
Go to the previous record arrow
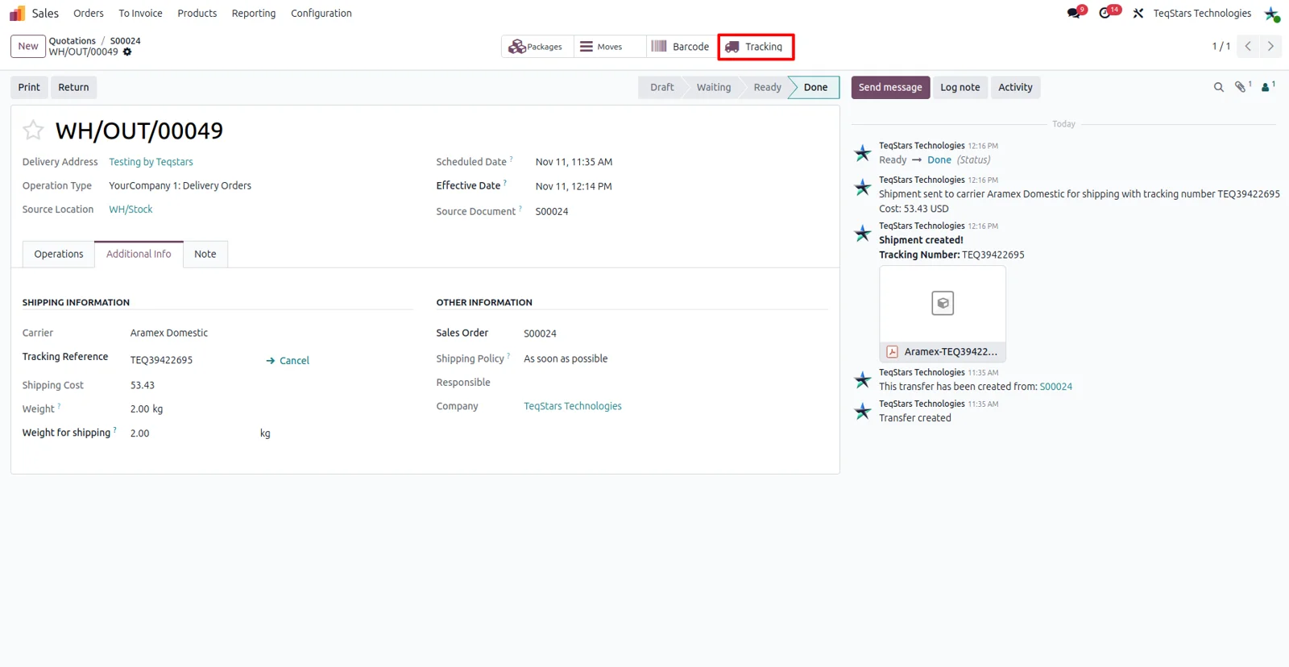tap(1248, 46)
